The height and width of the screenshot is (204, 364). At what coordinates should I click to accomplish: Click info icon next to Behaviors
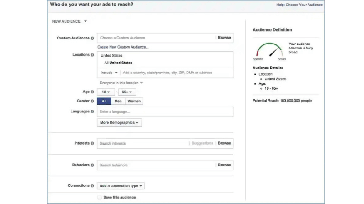(92, 165)
